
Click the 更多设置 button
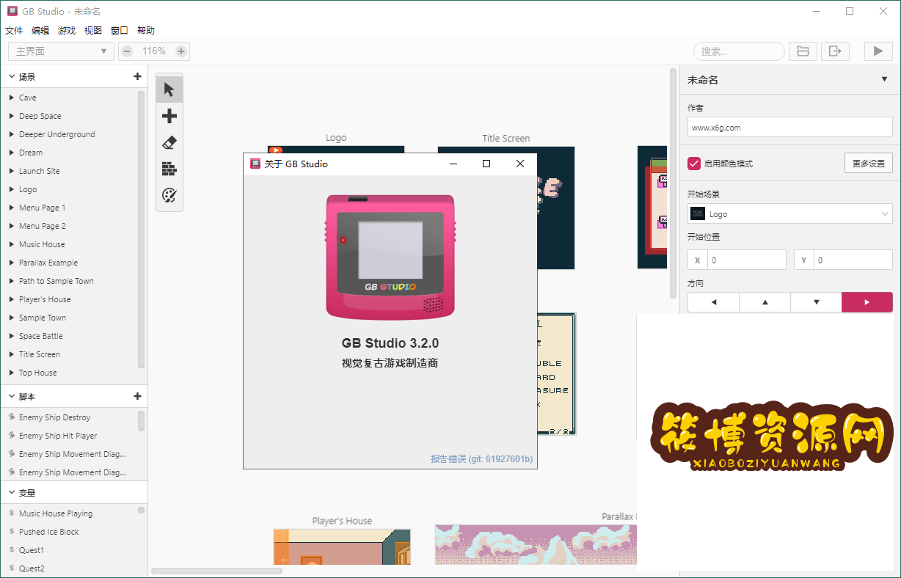point(869,164)
